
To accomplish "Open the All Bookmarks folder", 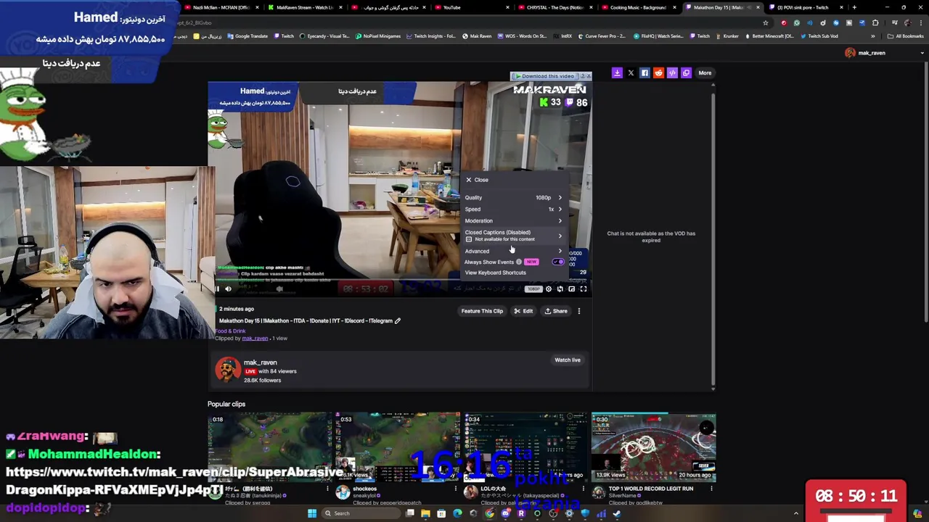I will click(905, 36).
